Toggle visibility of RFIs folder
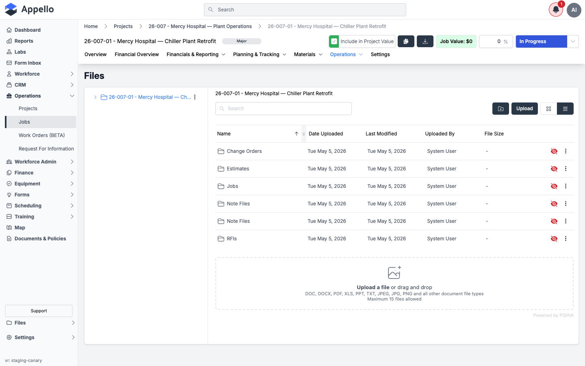Viewport: 585px width, 366px height. click(554, 239)
